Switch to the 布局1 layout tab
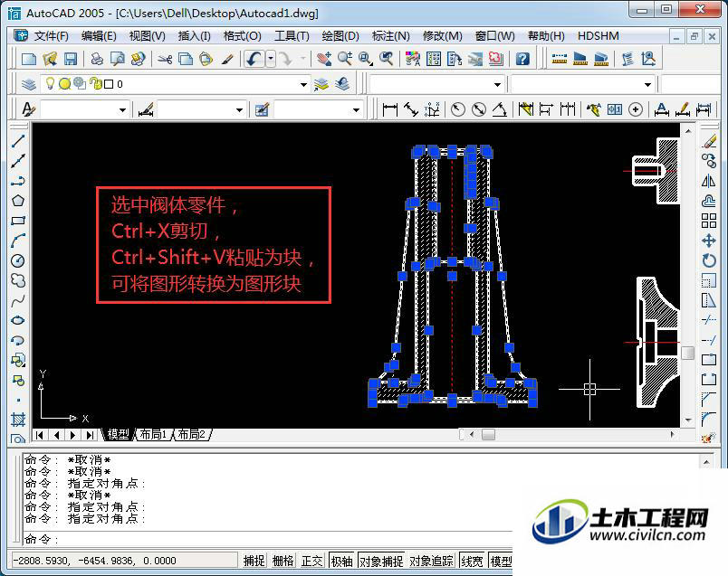 coord(153,435)
